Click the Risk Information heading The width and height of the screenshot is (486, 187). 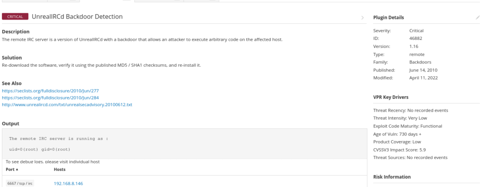[392, 177]
